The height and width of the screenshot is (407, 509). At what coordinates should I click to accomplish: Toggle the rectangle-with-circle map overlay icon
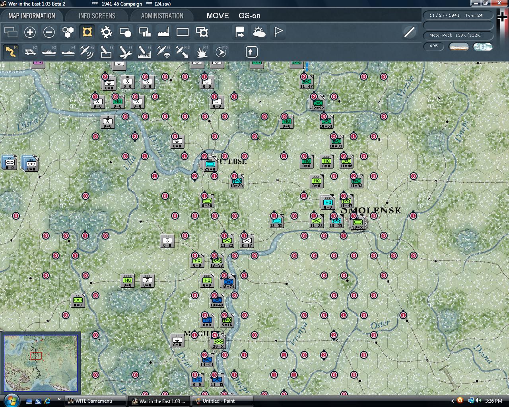click(125, 32)
